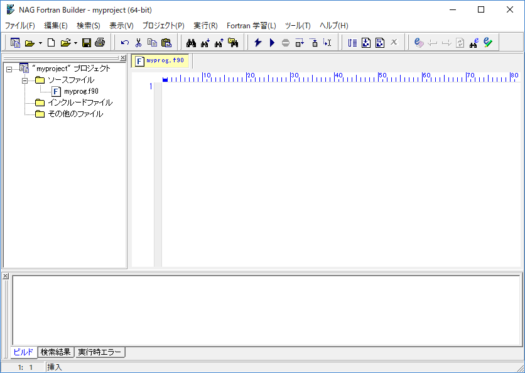Click the New Project toolbar icon
The width and height of the screenshot is (525, 373).
[x=15, y=43]
